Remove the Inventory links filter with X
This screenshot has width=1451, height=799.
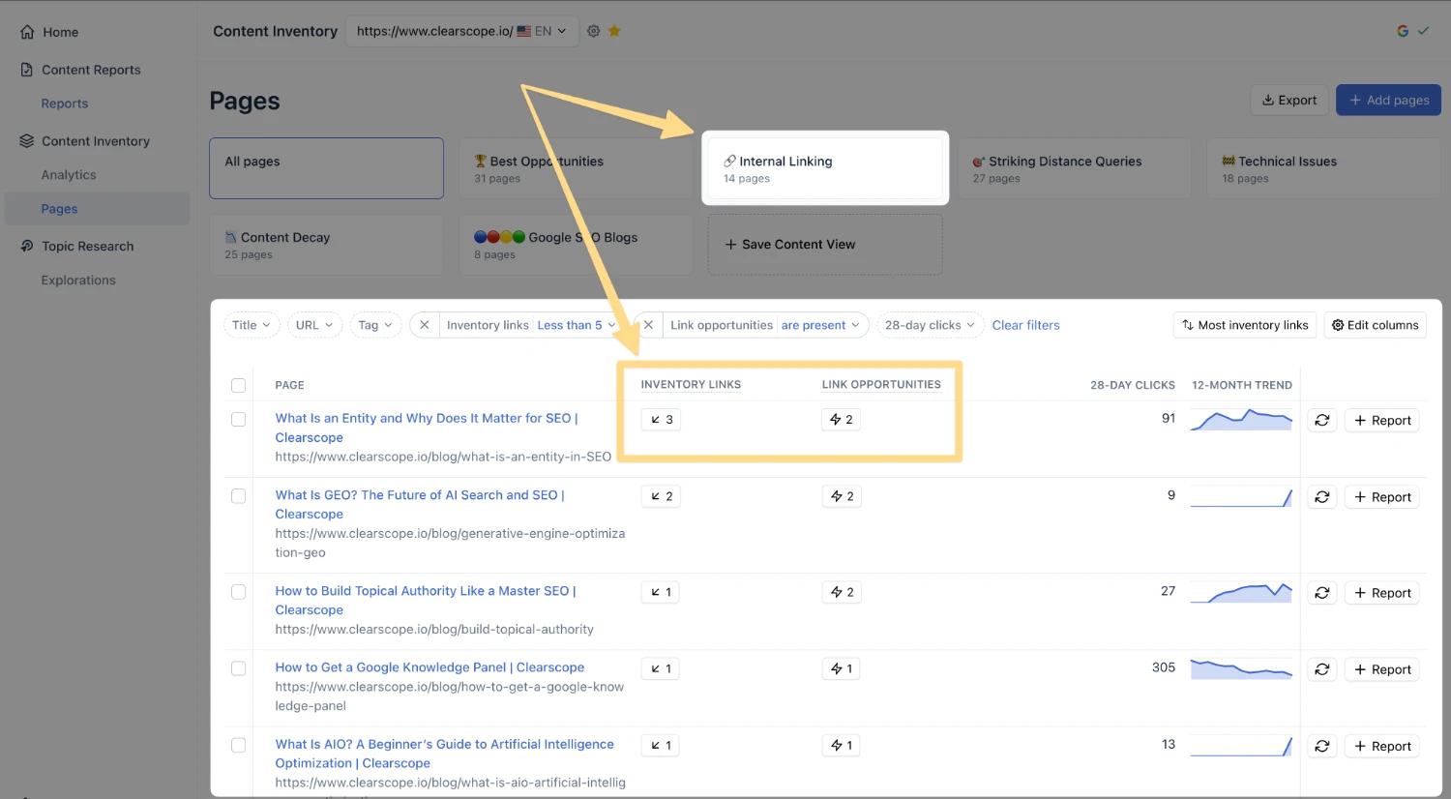(x=425, y=325)
